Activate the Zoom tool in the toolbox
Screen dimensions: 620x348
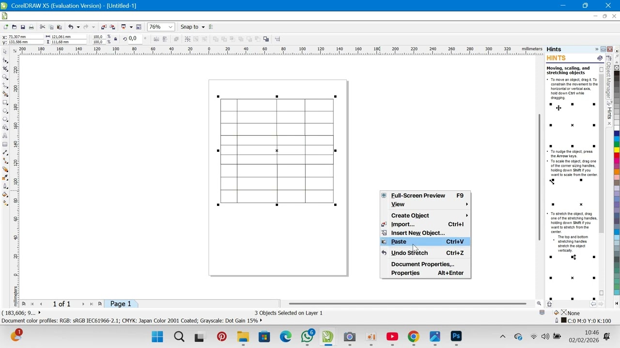click(x=5, y=77)
